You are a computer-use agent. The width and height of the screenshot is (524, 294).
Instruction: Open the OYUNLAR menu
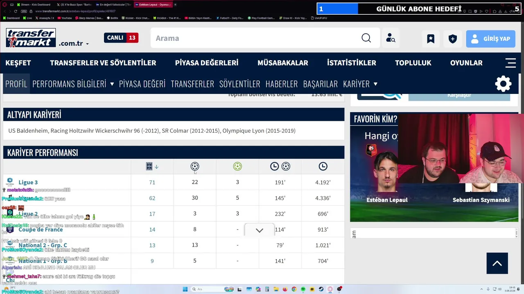[466, 63]
